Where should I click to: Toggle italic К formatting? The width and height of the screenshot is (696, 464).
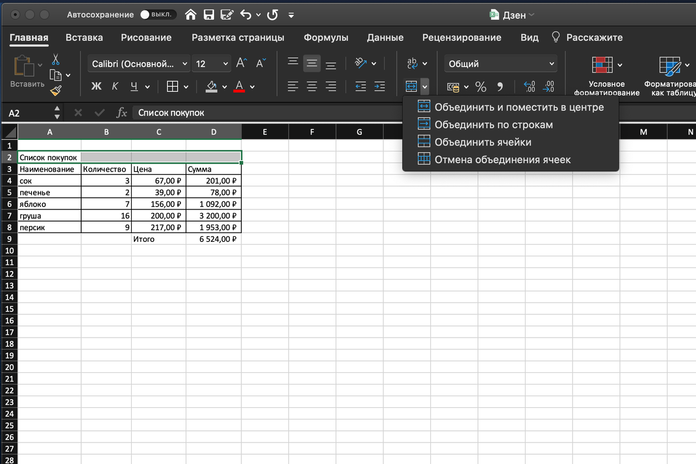tap(115, 86)
